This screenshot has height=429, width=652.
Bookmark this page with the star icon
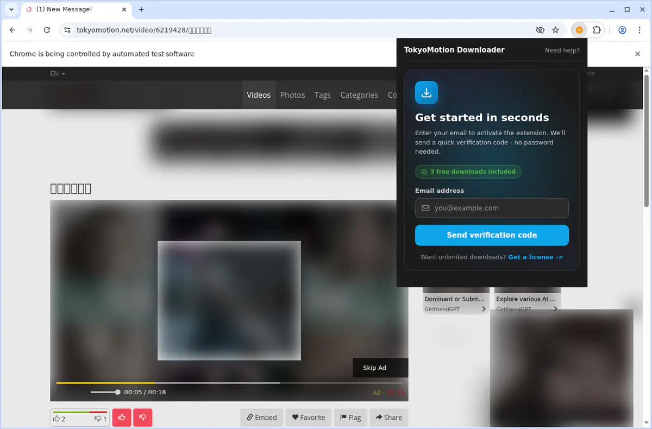pos(555,30)
